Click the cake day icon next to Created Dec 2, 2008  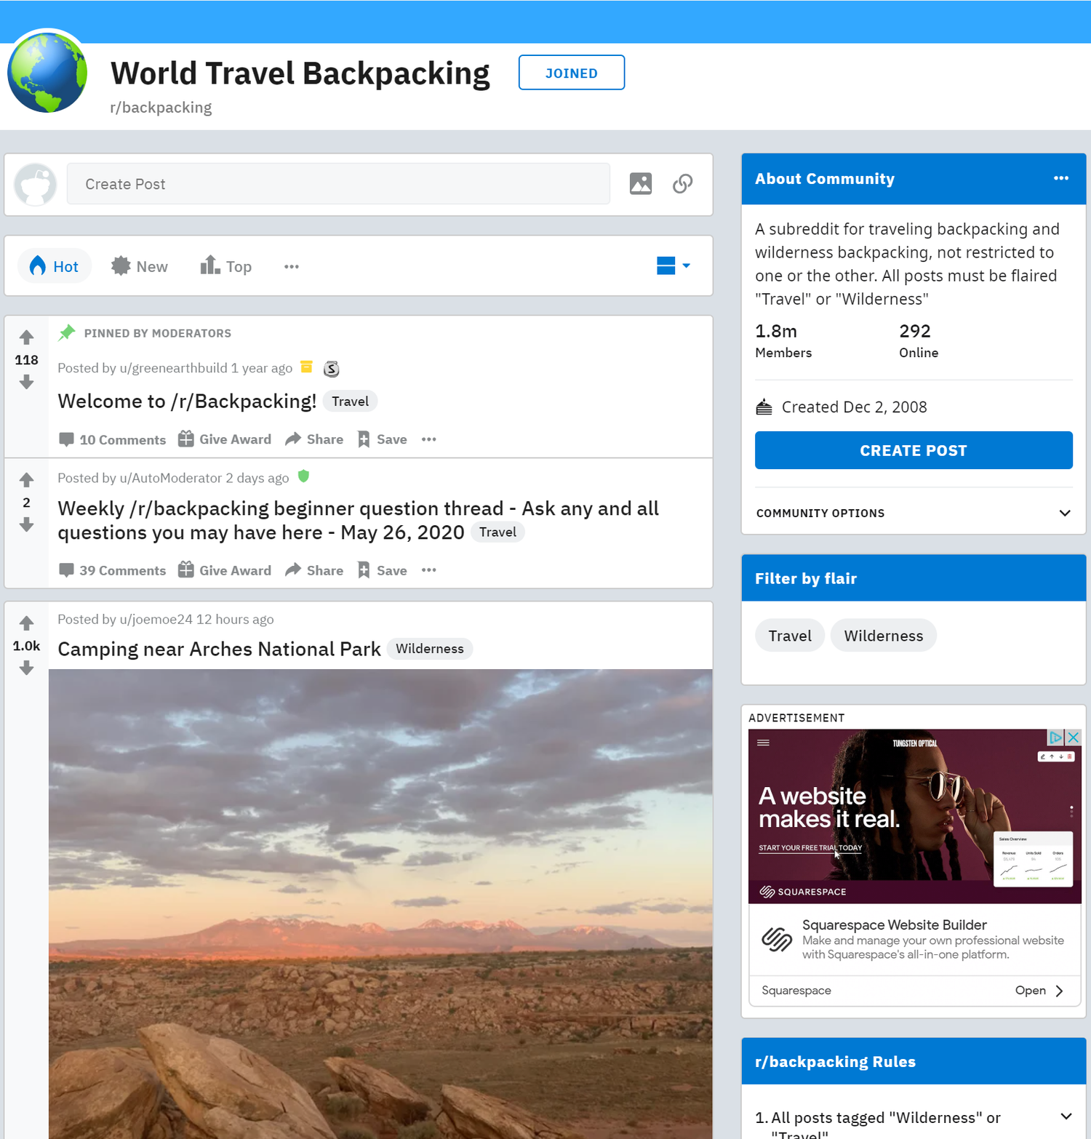tap(764, 407)
